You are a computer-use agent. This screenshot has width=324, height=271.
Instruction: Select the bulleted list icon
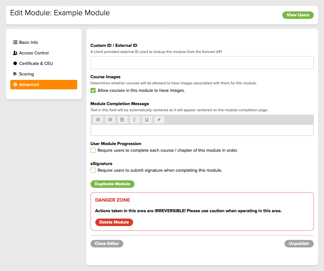point(98,120)
